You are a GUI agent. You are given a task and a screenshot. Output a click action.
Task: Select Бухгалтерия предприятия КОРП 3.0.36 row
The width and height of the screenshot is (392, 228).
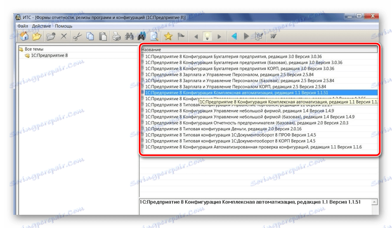259,68
